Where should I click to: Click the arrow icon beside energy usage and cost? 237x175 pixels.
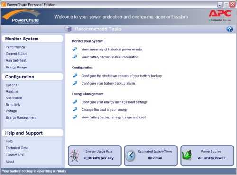pyautogui.click(x=75, y=117)
